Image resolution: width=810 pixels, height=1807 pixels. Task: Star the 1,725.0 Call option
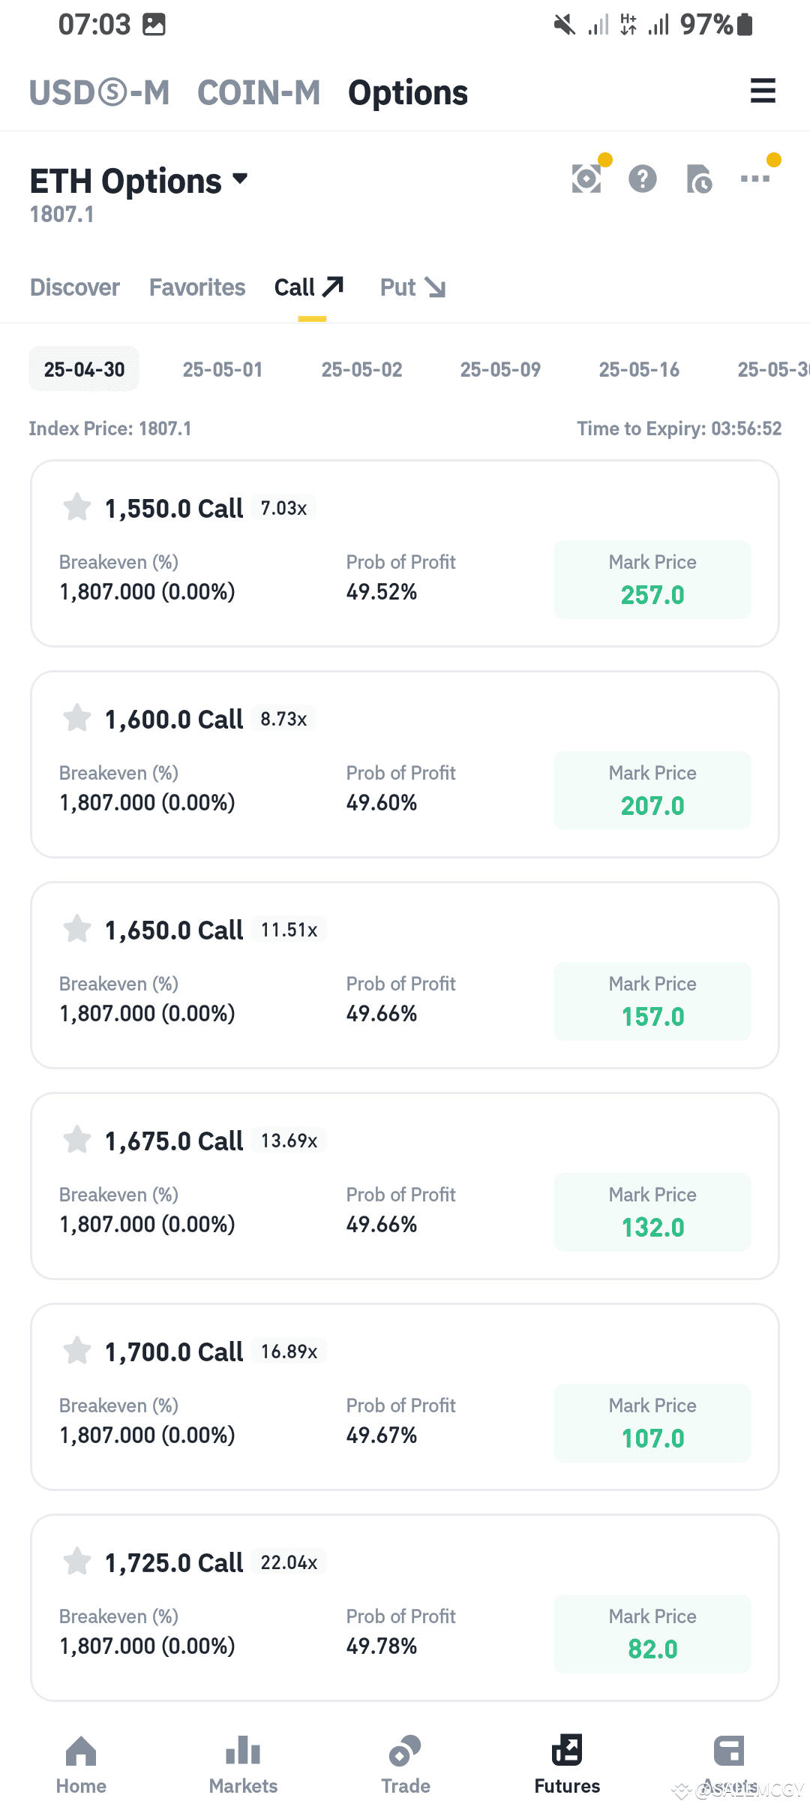click(76, 1562)
